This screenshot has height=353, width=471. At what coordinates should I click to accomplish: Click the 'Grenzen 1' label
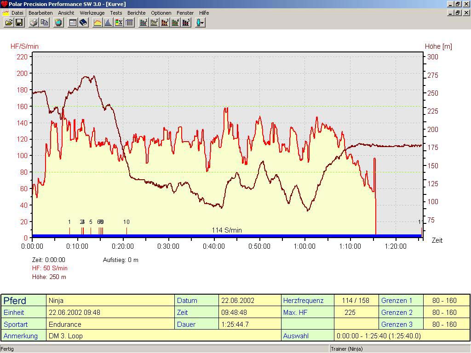397,301
